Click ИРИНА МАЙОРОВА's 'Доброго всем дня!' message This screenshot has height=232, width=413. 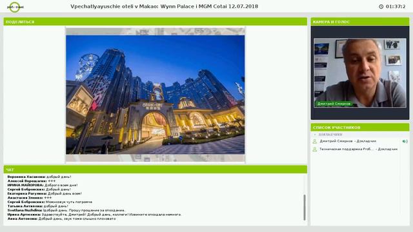pyautogui.click(x=43, y=185)
